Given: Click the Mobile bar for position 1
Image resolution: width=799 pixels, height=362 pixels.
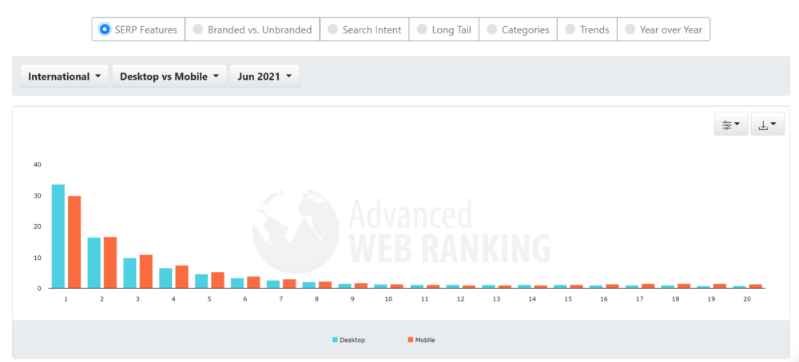Looking at the screenshot, I should tap(74, 242).
